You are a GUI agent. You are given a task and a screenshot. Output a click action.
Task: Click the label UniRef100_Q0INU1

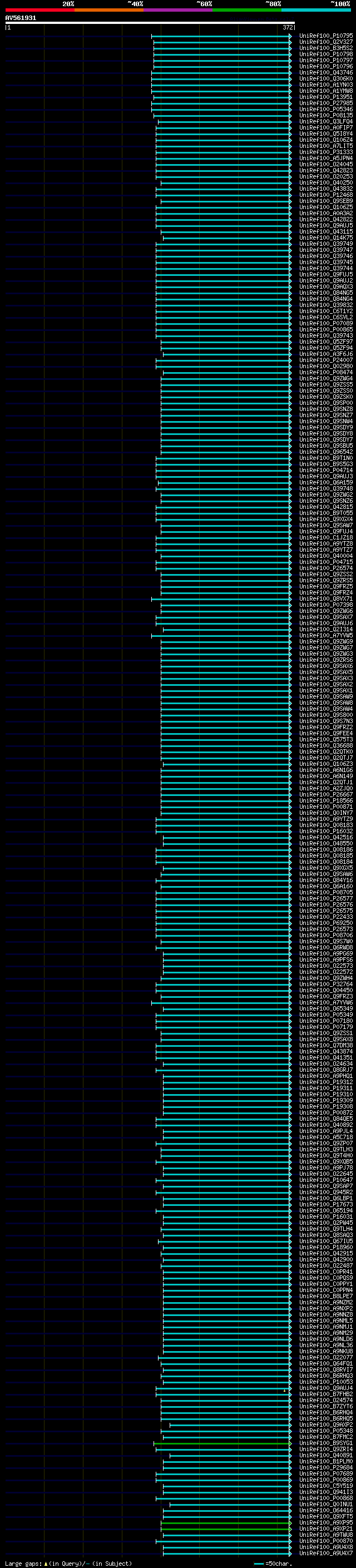(325, 1504)
